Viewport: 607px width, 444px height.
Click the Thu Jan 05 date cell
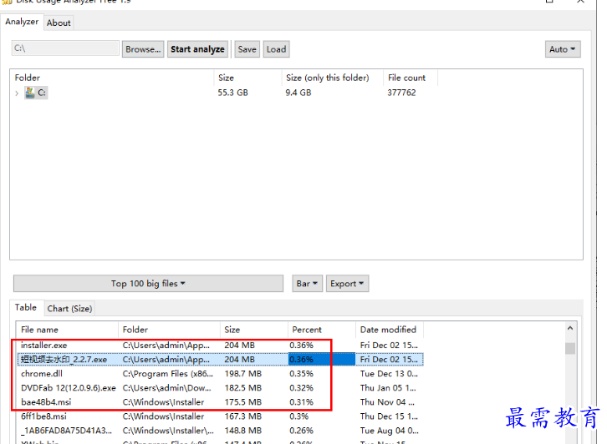click(x=388, y=388)
